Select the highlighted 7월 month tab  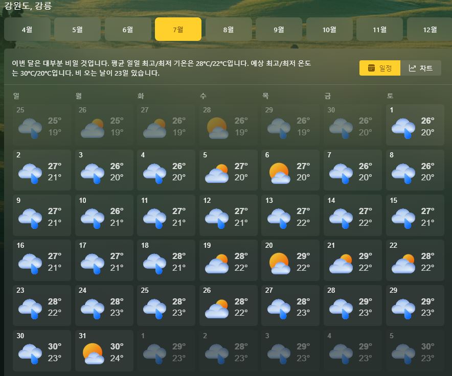point(178,29)
